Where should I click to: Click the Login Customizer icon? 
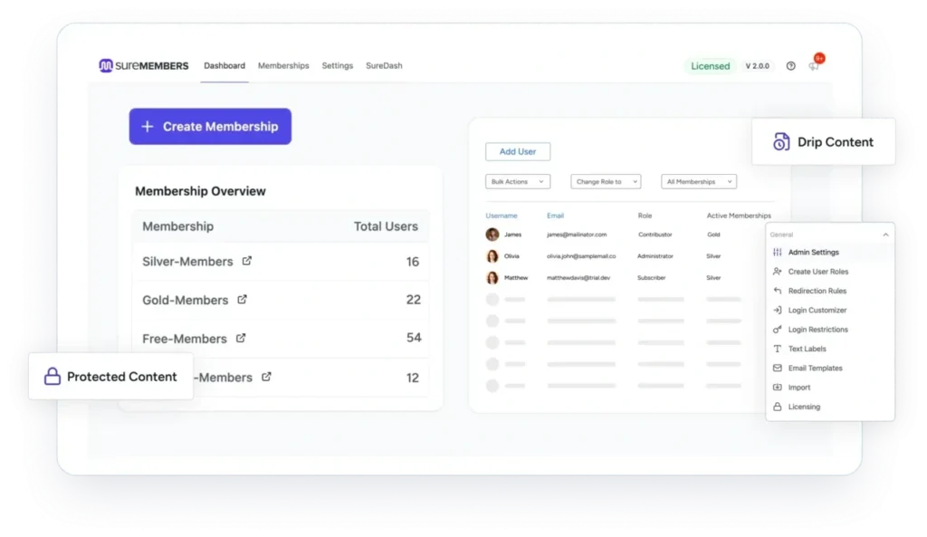pos(778,310)
